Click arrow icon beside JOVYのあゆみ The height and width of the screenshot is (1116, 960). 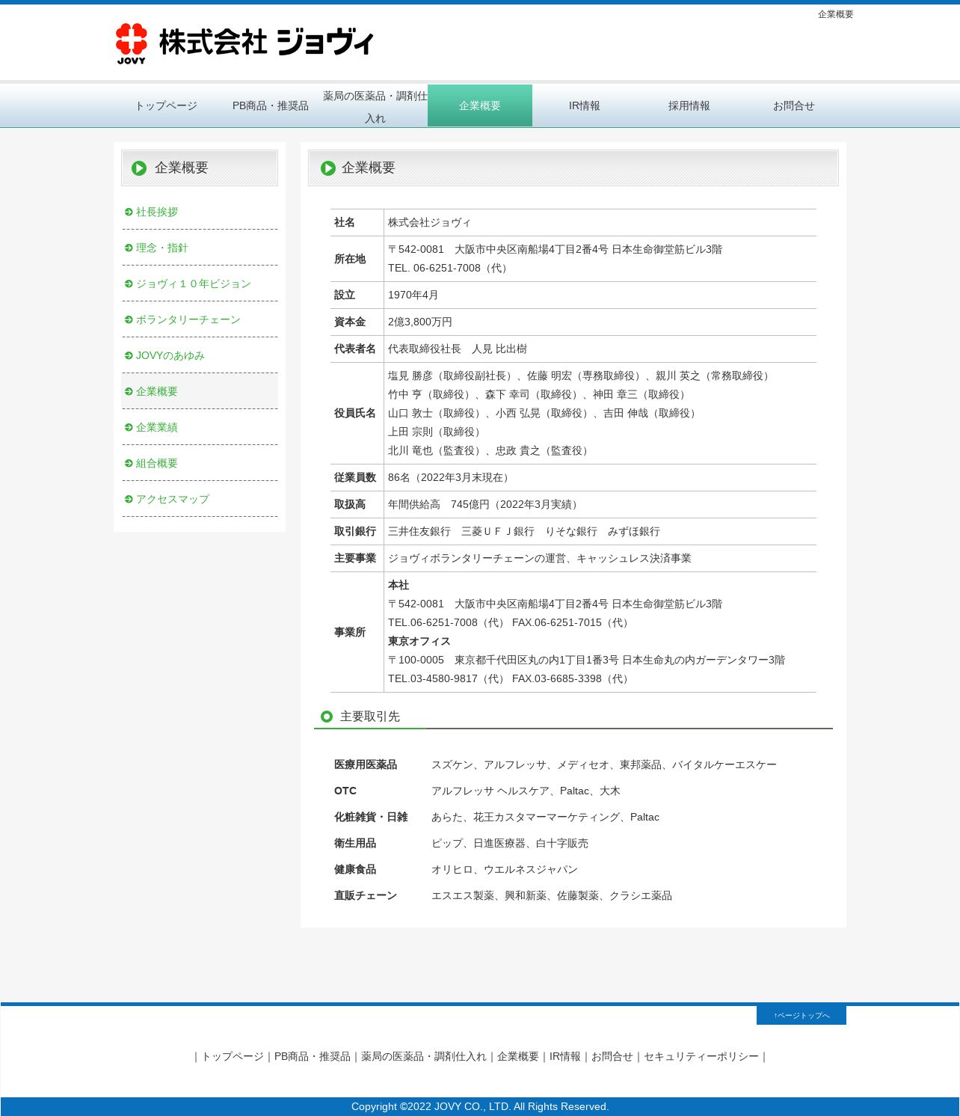129,356
